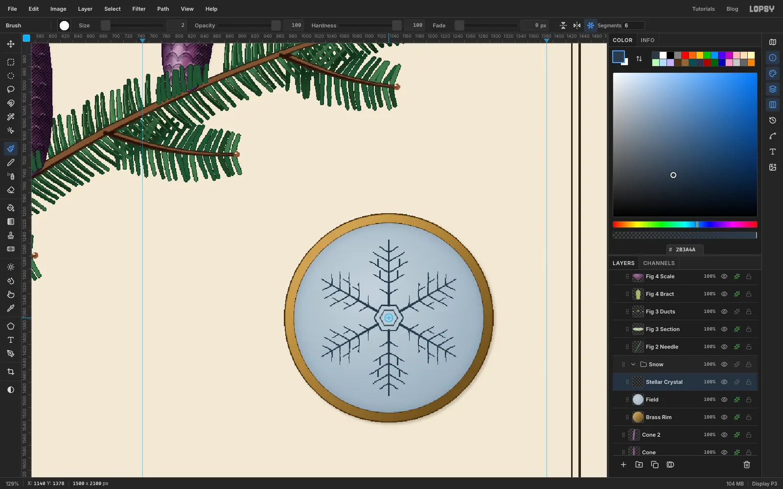This screenshot has width=783, height=489.
Task: Select the Fig 2 Needle layer
Action: [x=685, y=347]
